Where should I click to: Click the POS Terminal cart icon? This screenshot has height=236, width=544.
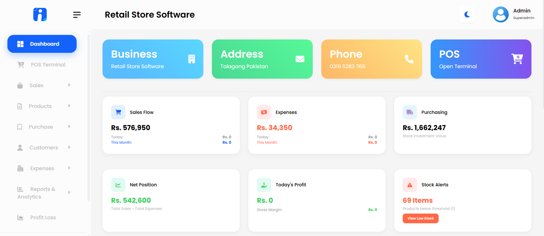tap(21, 65)
